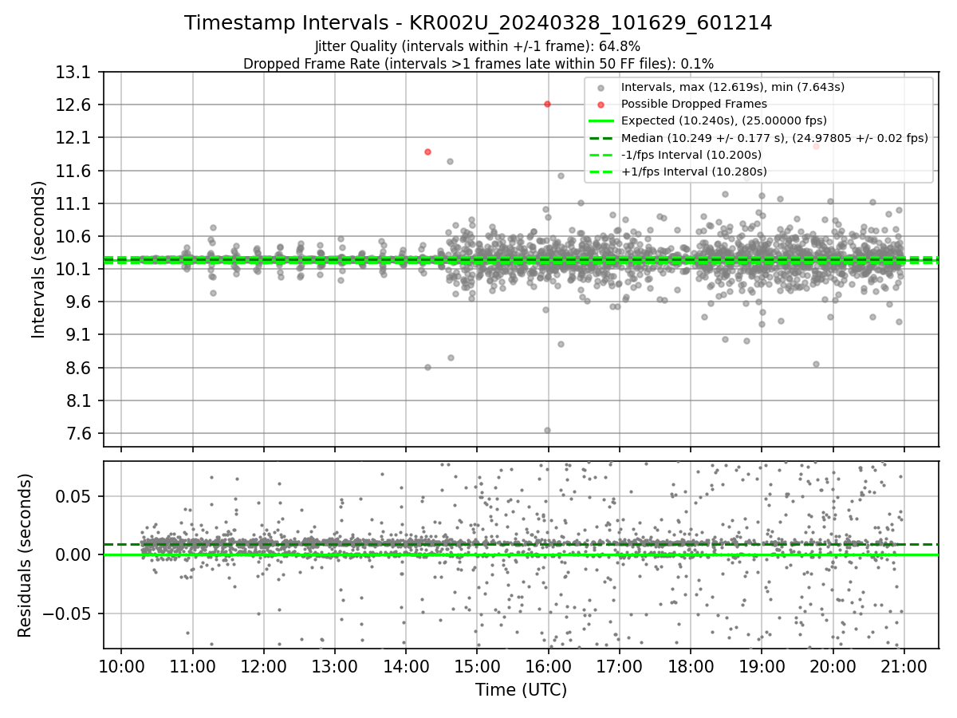Click the 'Residuals (seconds)' y-axis label
957x718 pixels.
(26, 555)
